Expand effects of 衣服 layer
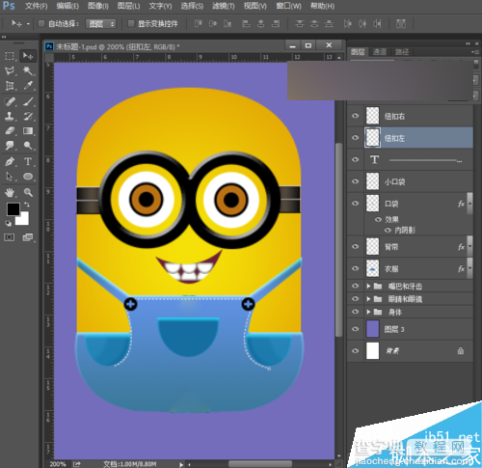482x468 pixels. click(x=469, y=268)
